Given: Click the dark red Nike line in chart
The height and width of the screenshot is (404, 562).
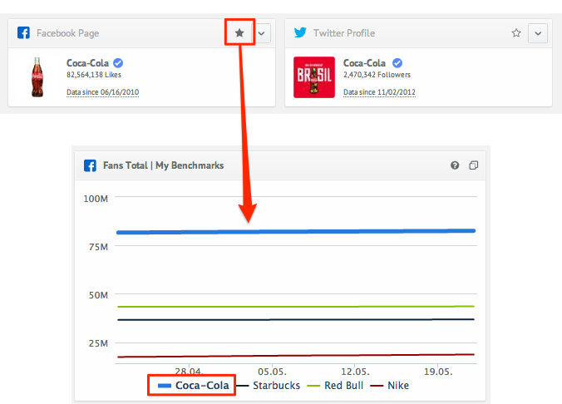Looking at the screenshot, I should tap(296, 356).
